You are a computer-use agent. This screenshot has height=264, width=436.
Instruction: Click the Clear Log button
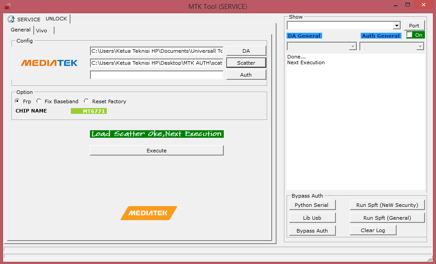[x=373, y=230]
